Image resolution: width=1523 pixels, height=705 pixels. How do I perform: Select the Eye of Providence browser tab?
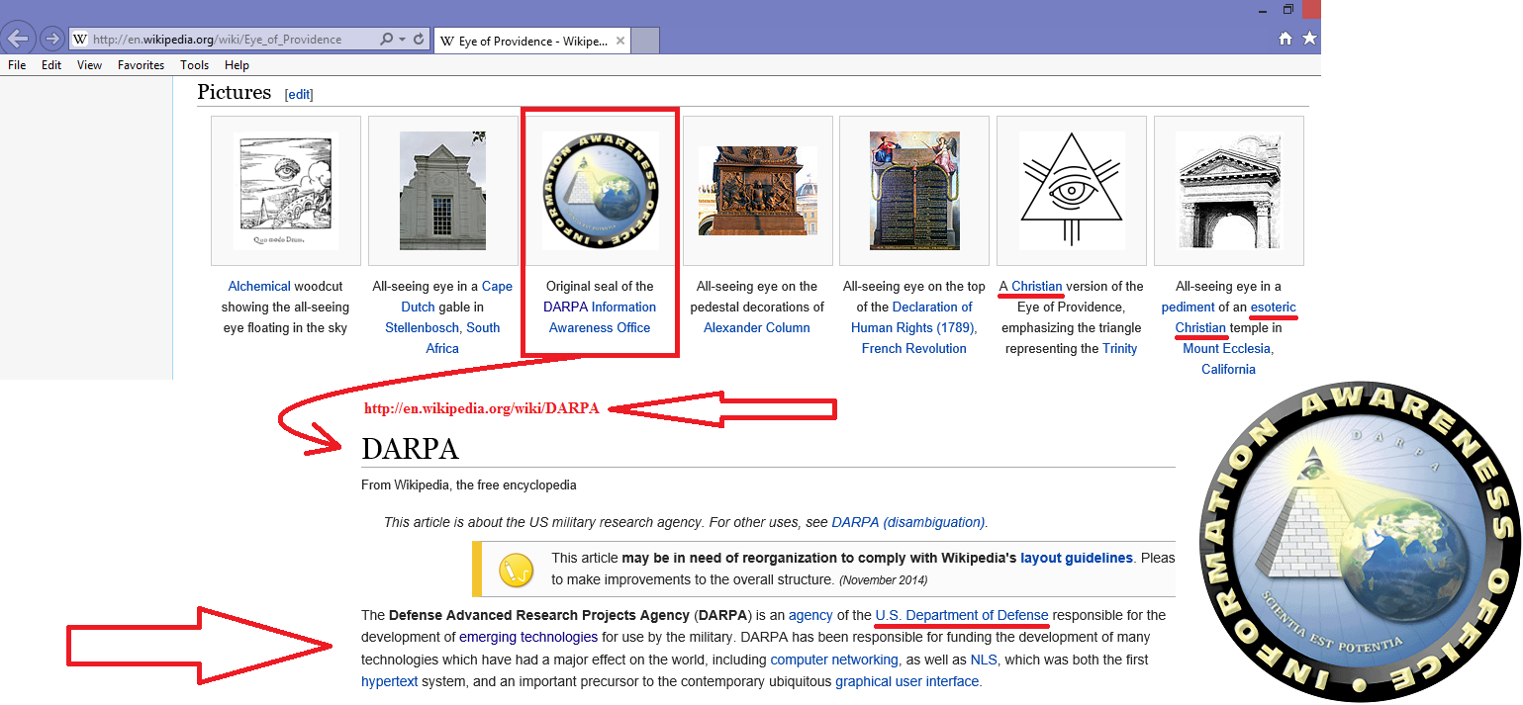[x=531, y=41]
